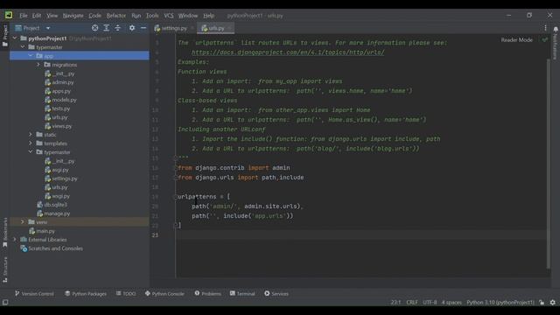Toggle Reader Mode in the editor
Image resolution: width=560 pixels, height=315 pixels.
coord(516,40)
